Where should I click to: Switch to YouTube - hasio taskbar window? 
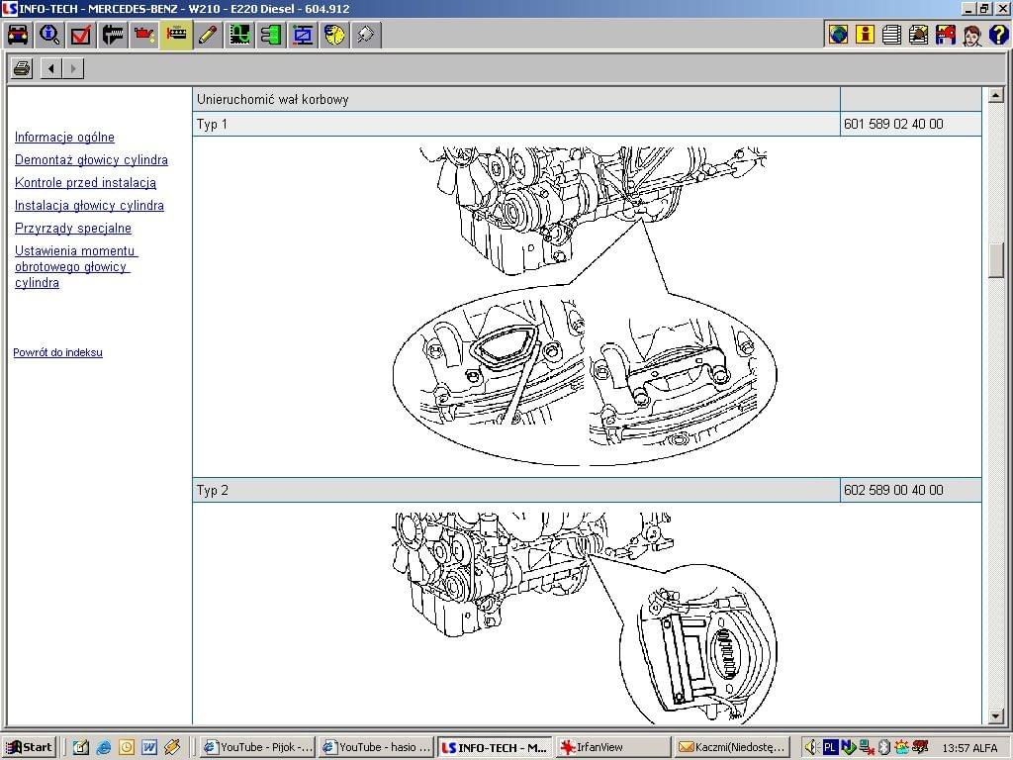(376, 748)
